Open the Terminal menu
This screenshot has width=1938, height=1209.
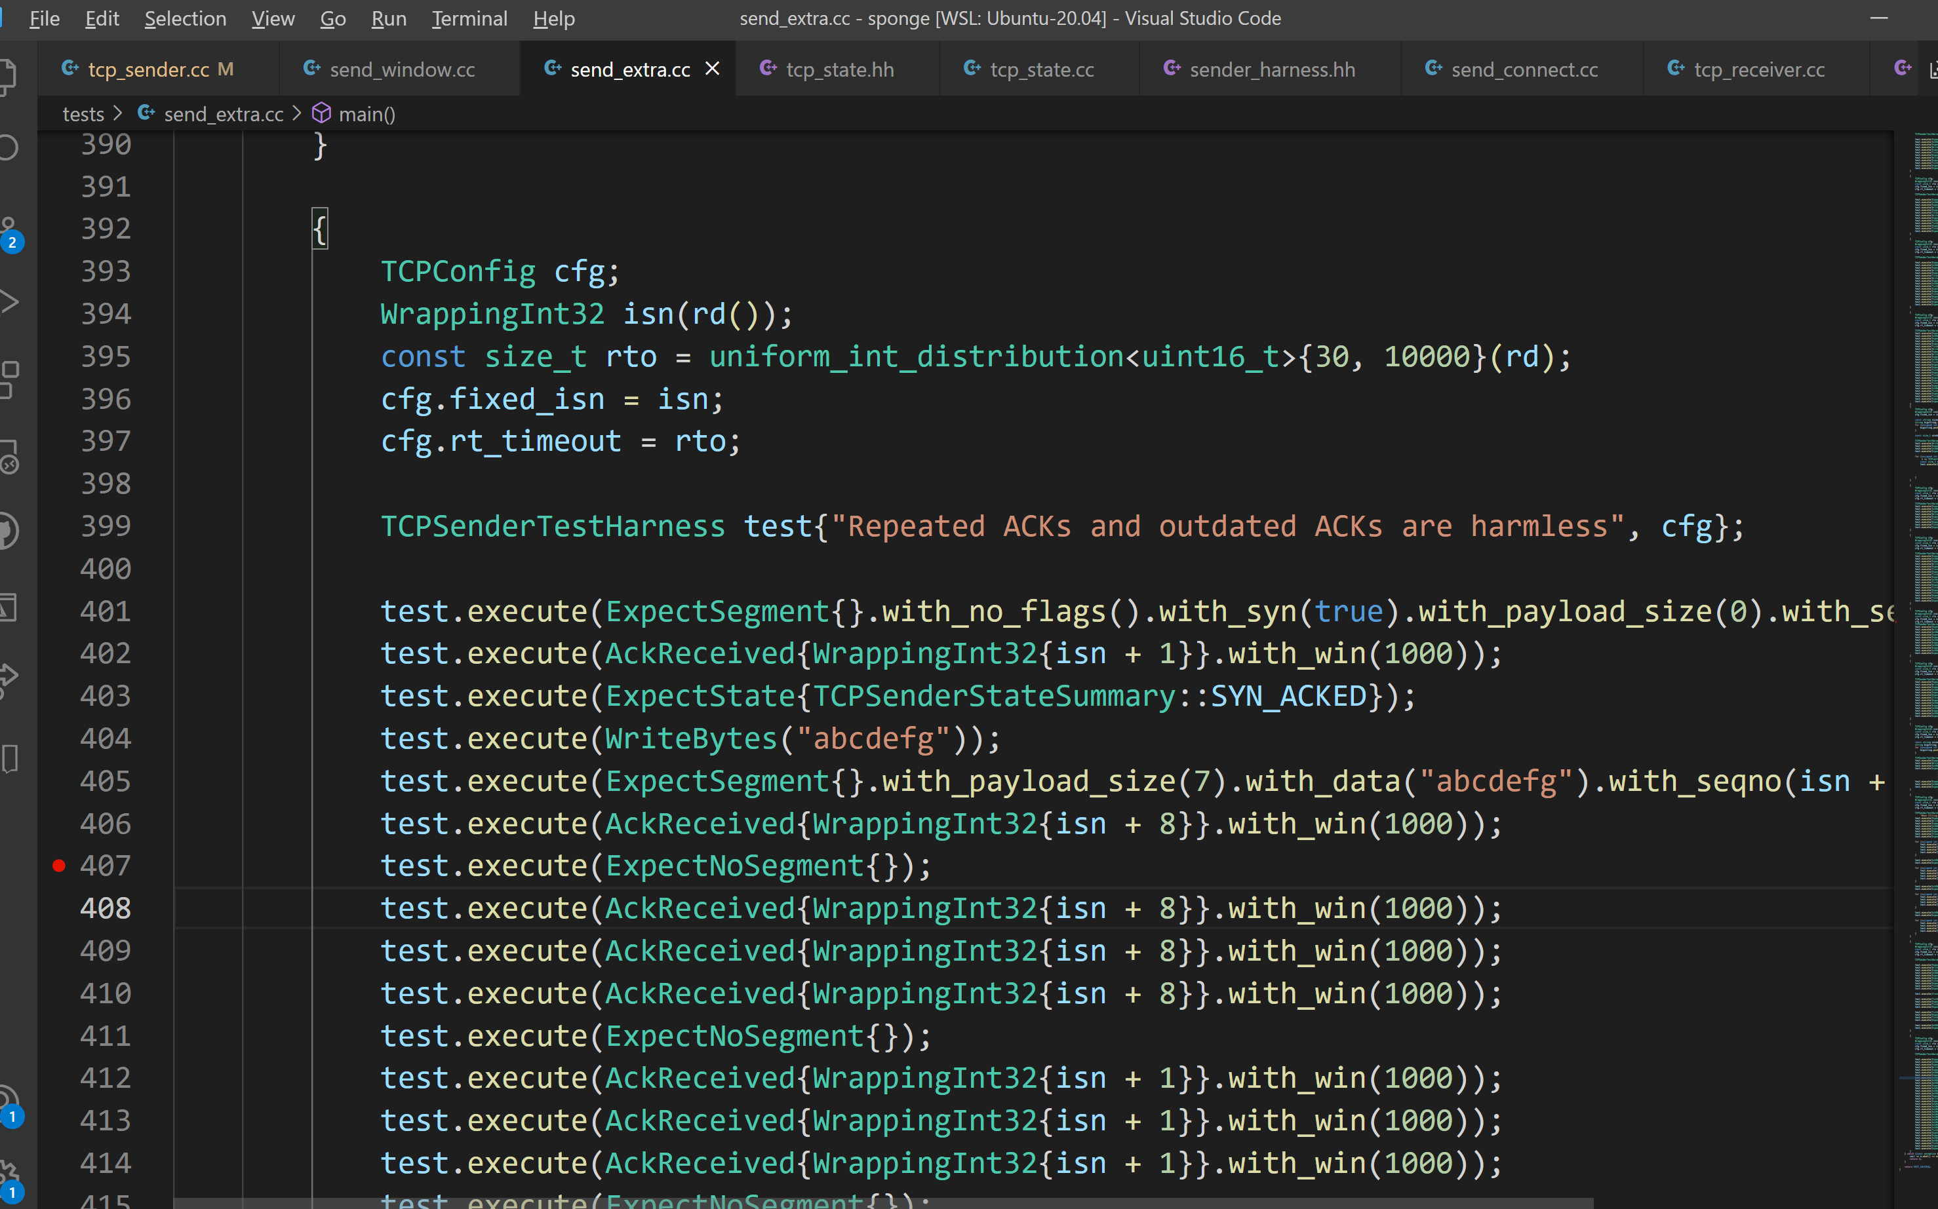(x=469, y=18)
